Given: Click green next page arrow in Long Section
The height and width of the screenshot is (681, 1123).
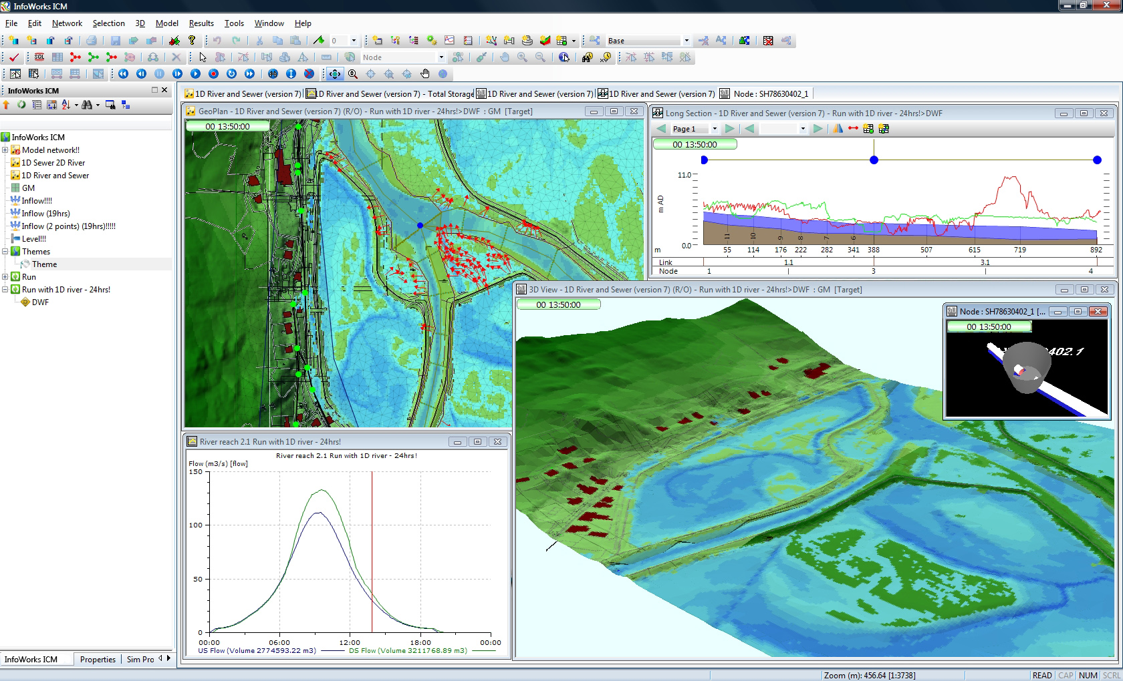Looking at the screenshot, I should pyautogui.click(x=729, y=129).
